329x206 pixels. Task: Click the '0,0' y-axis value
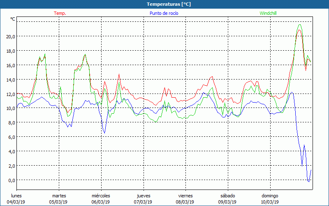12,180
